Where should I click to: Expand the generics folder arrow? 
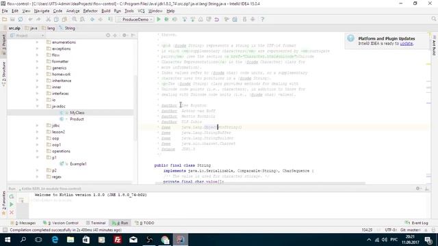coord(37,68)
